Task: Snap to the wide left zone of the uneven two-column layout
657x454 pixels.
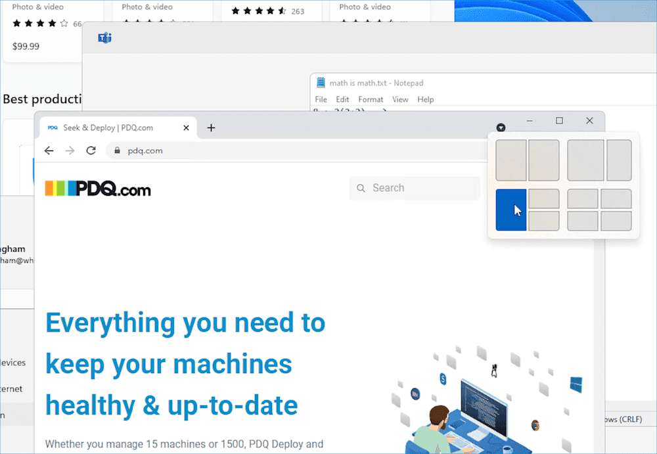Action: [585, 160]
